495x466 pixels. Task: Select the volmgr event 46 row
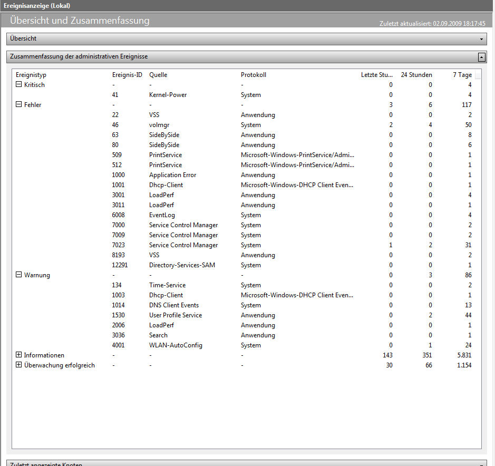(246, 125)
